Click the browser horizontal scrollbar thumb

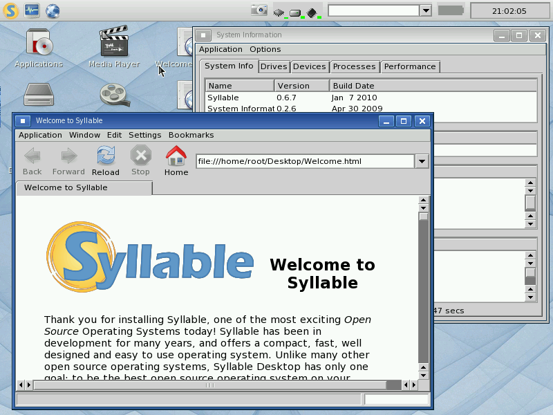[210, 385]
